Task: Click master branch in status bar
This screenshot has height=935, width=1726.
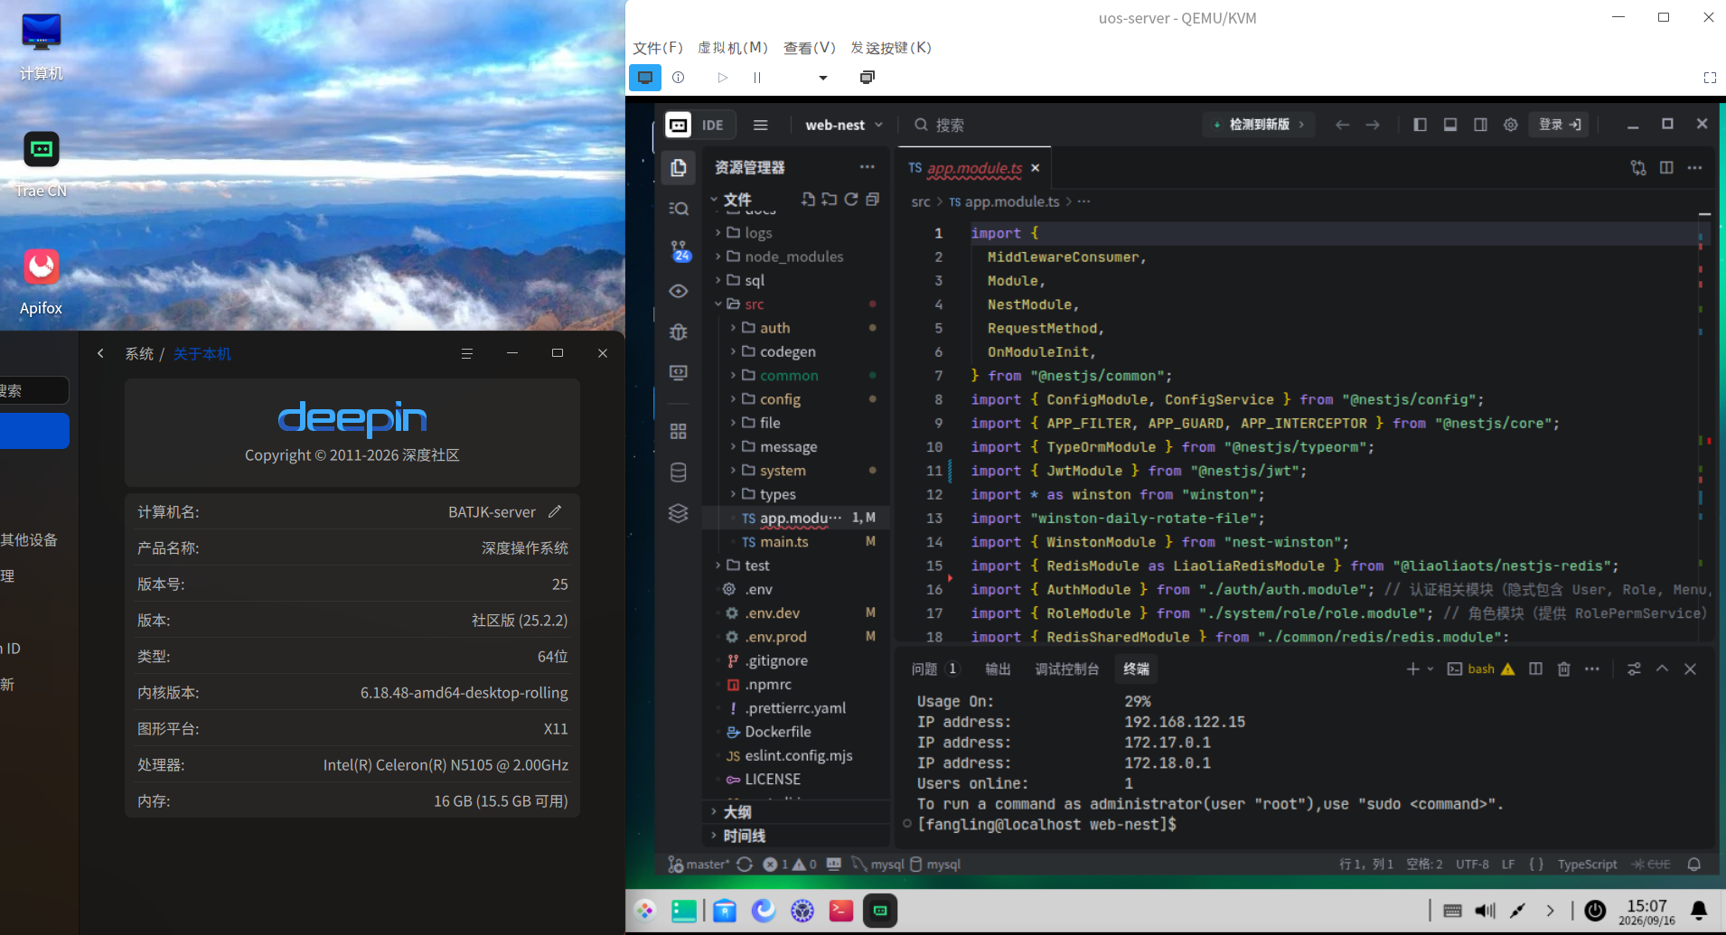Action: 699,865
